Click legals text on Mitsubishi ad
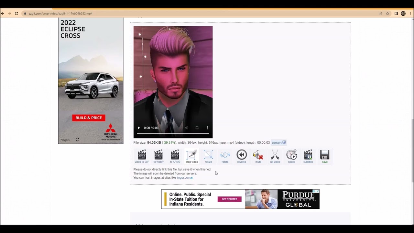 point(65,140)
